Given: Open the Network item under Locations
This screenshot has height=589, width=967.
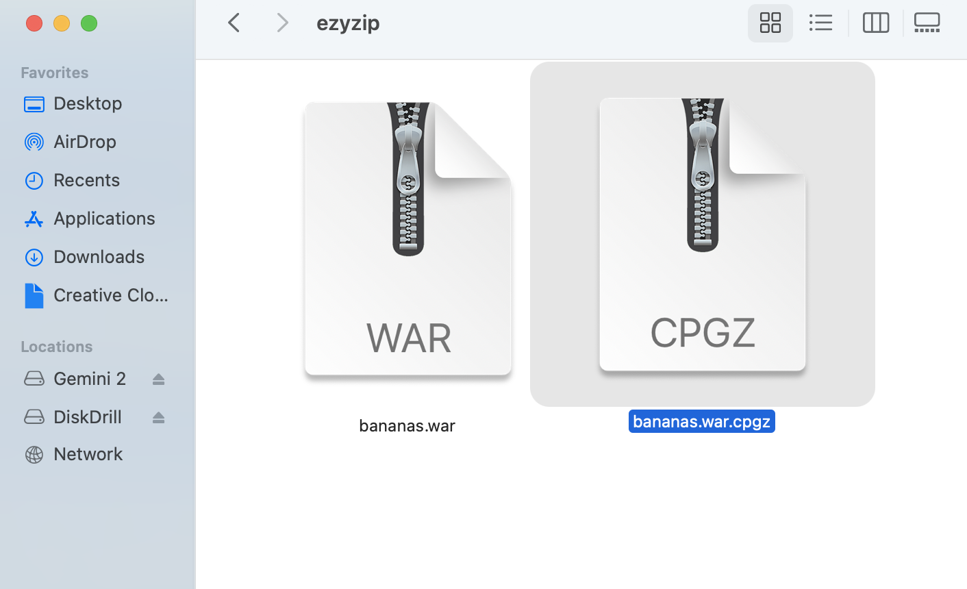Looking at the screenshot, I should click(88, 454).
